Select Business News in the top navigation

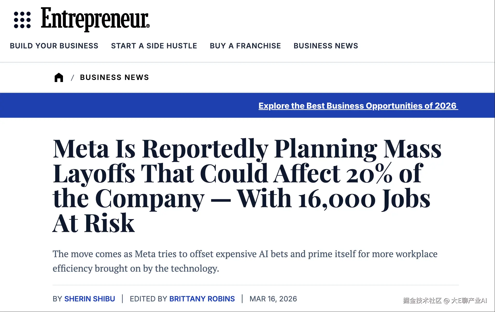(x=326, y=46)
